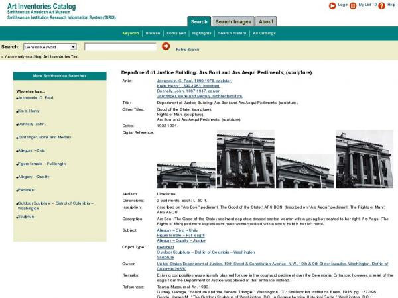This screenshot has height=298, width=398.
Task: Click subject Figure female -- Full length link
Action: [180, 236]
